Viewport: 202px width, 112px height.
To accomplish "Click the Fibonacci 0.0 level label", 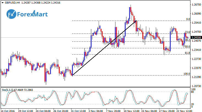I will click(188, 19).
